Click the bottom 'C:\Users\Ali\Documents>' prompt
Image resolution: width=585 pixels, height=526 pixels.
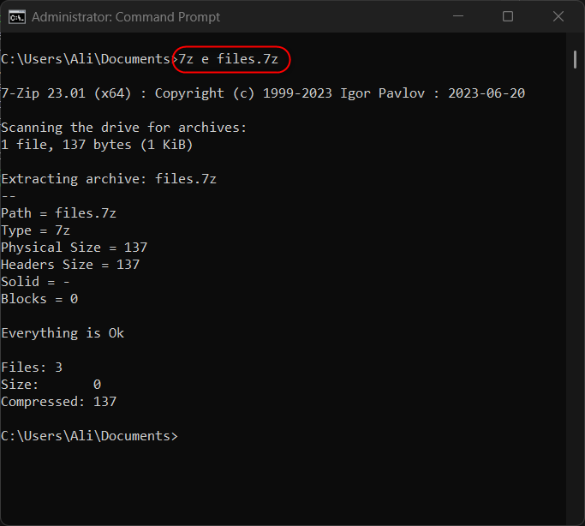(x=89, y=436)
